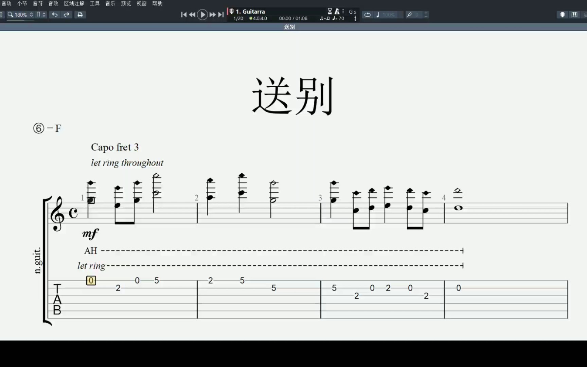Show the keyboard view panel
Screen dimensions: 587x367
(574, 15)
